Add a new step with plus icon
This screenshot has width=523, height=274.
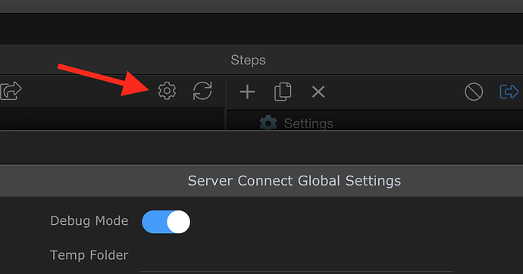[247, 92]
